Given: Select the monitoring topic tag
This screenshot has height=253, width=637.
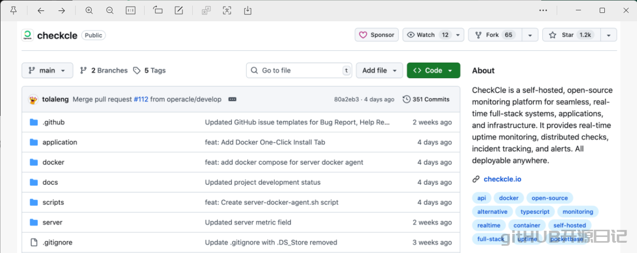Looking at the screenshot, I should 578,212.
